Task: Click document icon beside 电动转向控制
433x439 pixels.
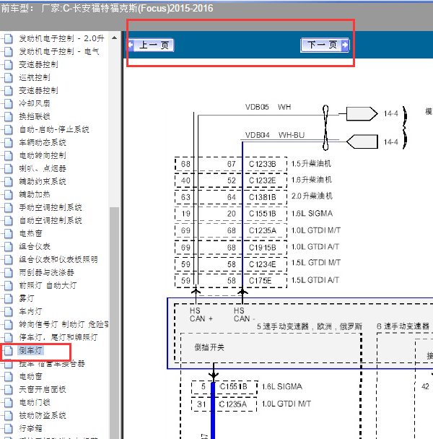Action: click(x=9, y=155)
